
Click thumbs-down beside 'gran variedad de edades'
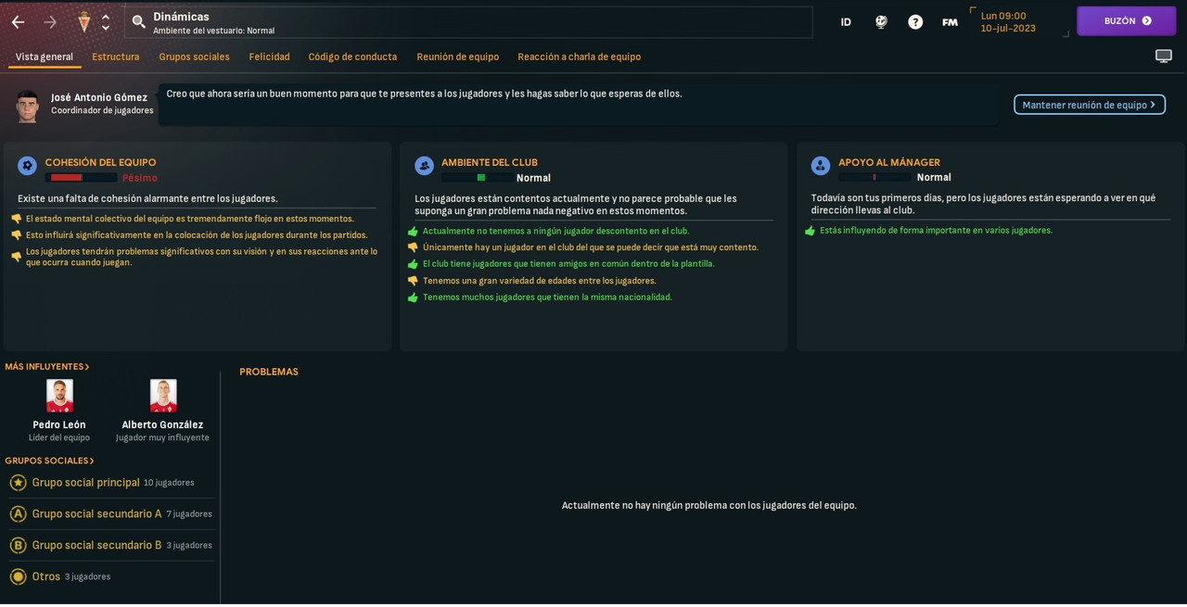[x=413, y=281]
